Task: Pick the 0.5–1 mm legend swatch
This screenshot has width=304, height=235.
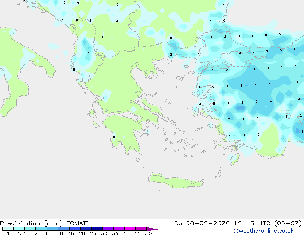Action: pyautogui.click(x=19, y=229)
